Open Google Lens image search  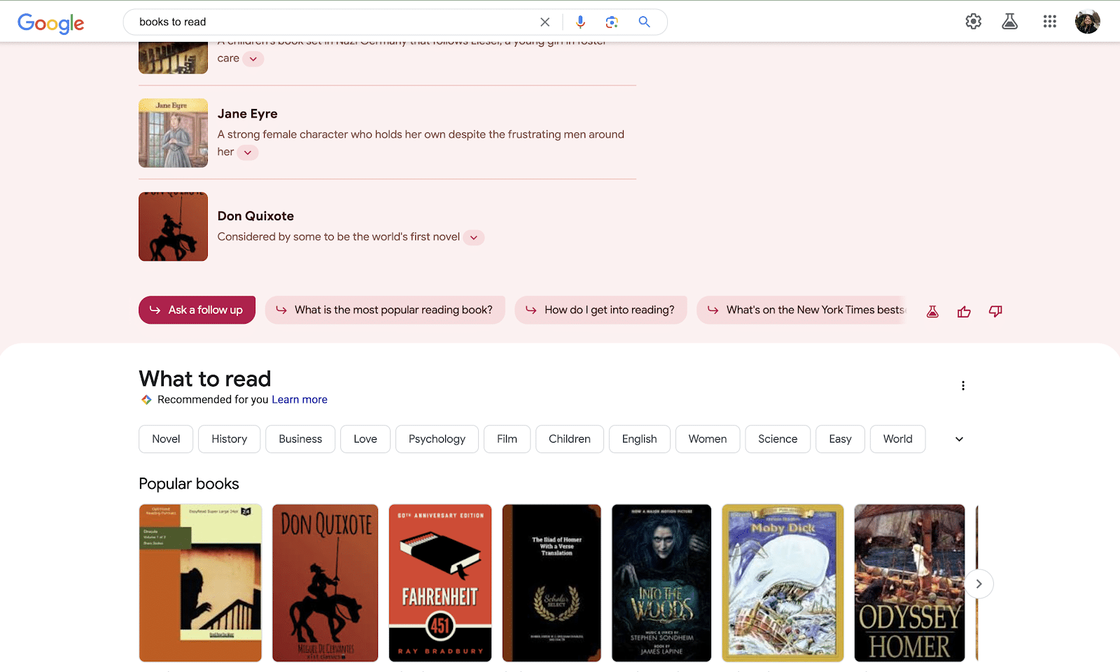[612, 22]
